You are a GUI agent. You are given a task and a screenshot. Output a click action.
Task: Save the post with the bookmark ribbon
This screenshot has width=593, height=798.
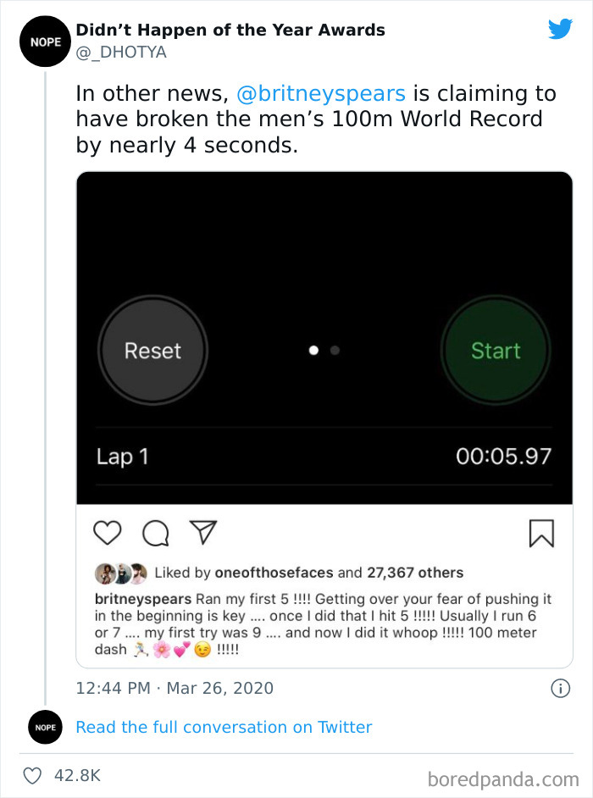click(542, 532)
